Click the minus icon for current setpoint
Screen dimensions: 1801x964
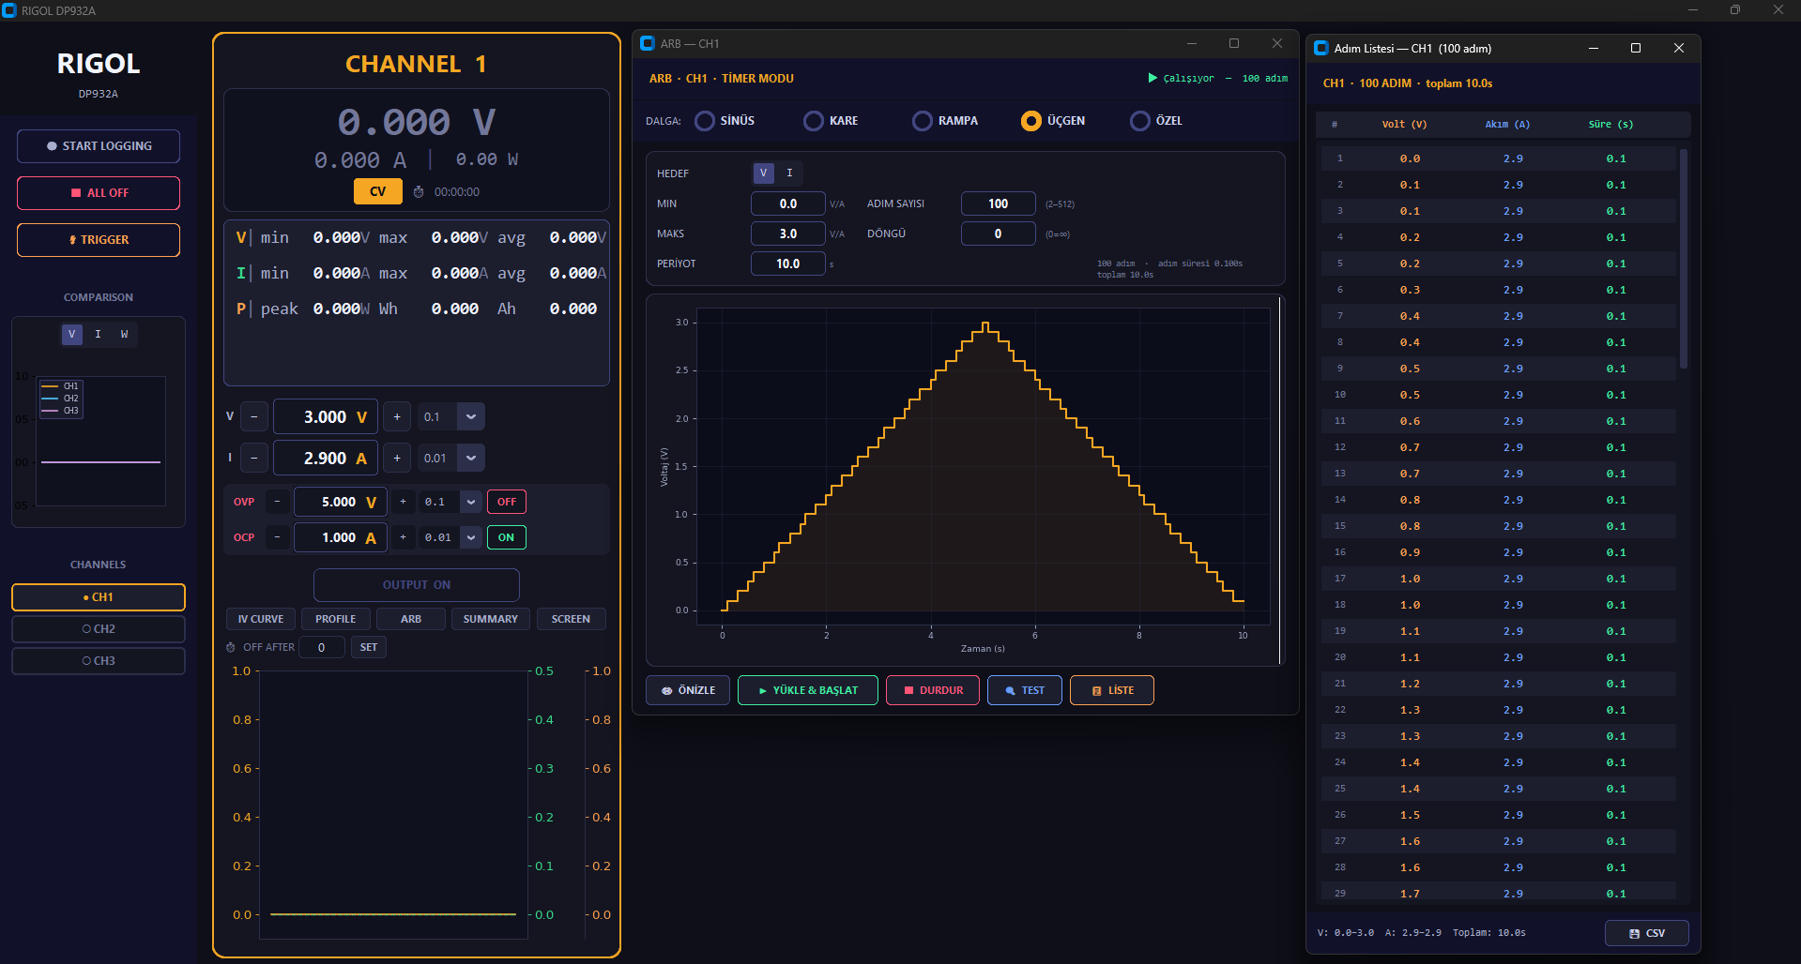[254, 459]
